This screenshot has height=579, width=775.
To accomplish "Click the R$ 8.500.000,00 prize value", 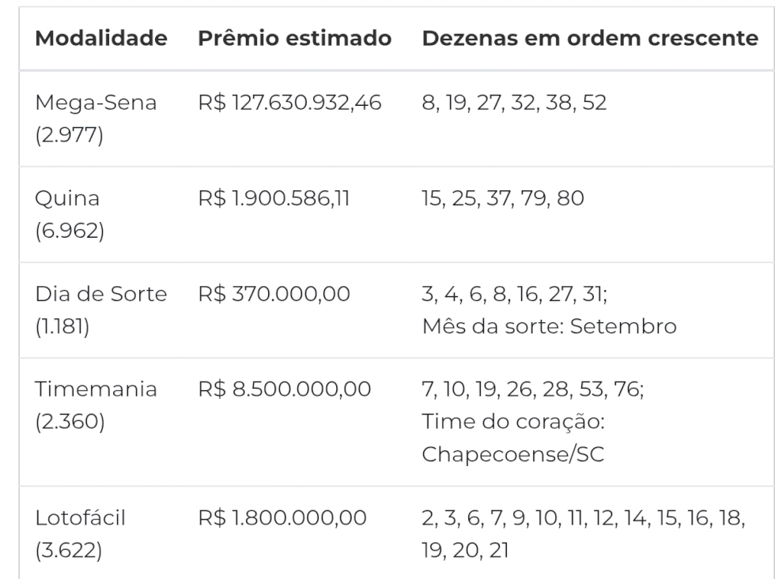I will coord(284,389).
